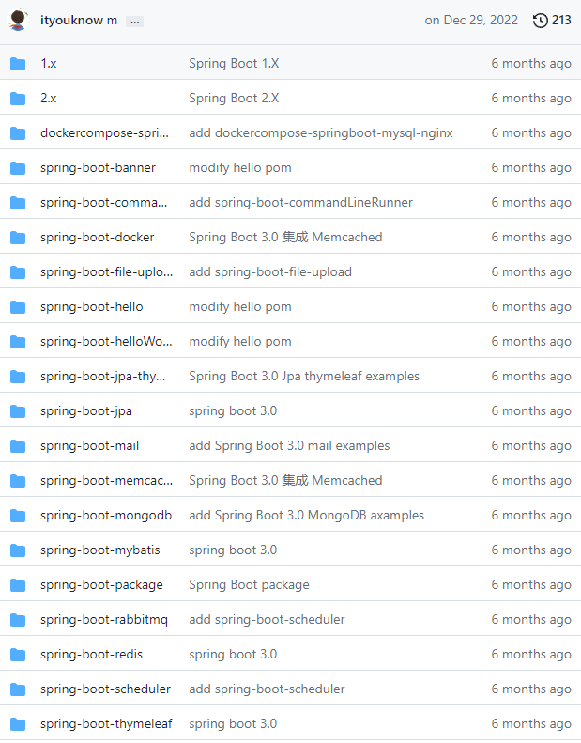Click the 'Spring Boot 1.X' commit message
The width and height of the screenshot is (581, 743).
point(234,64)
